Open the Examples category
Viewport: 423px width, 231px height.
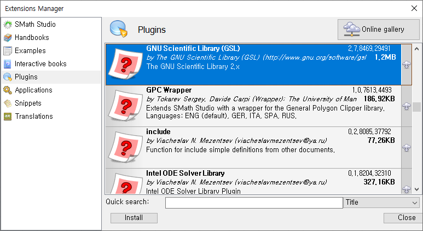[x=51, y=51]
